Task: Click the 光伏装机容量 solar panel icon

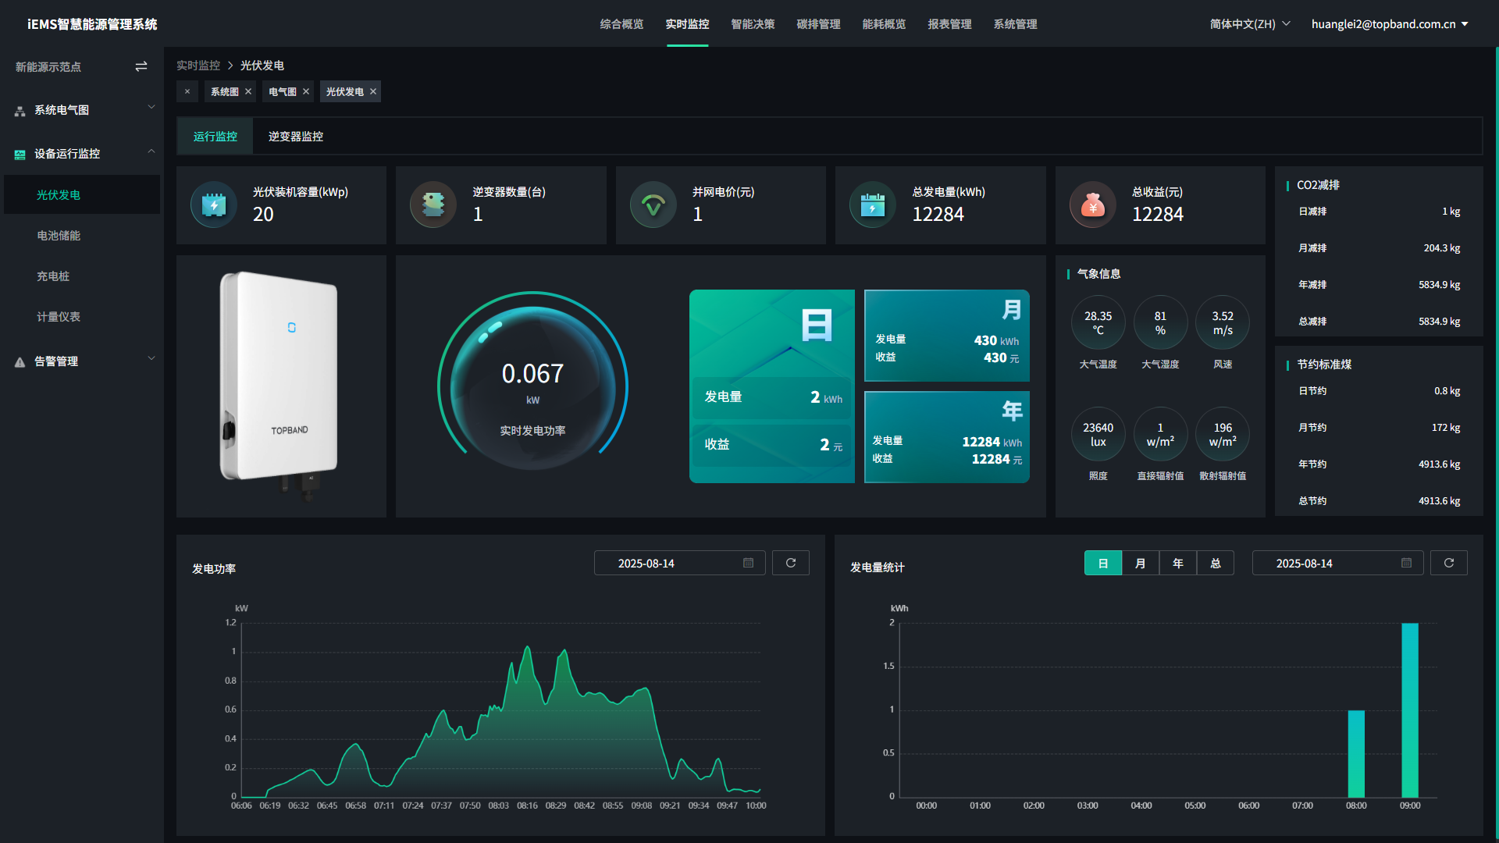Action: click(214, 205)
